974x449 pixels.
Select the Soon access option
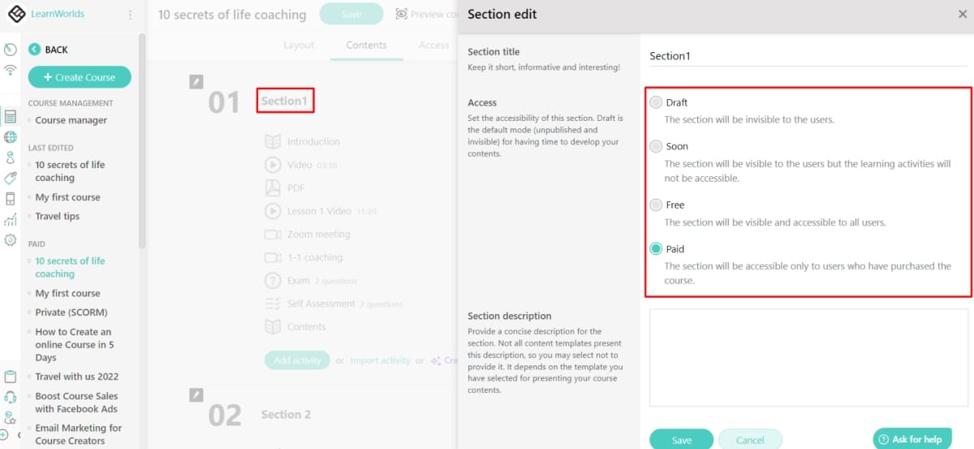point(656,146)
